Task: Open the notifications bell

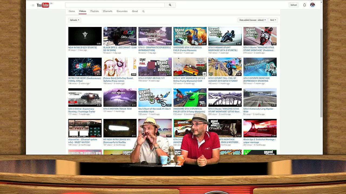Action: [305, 5]
